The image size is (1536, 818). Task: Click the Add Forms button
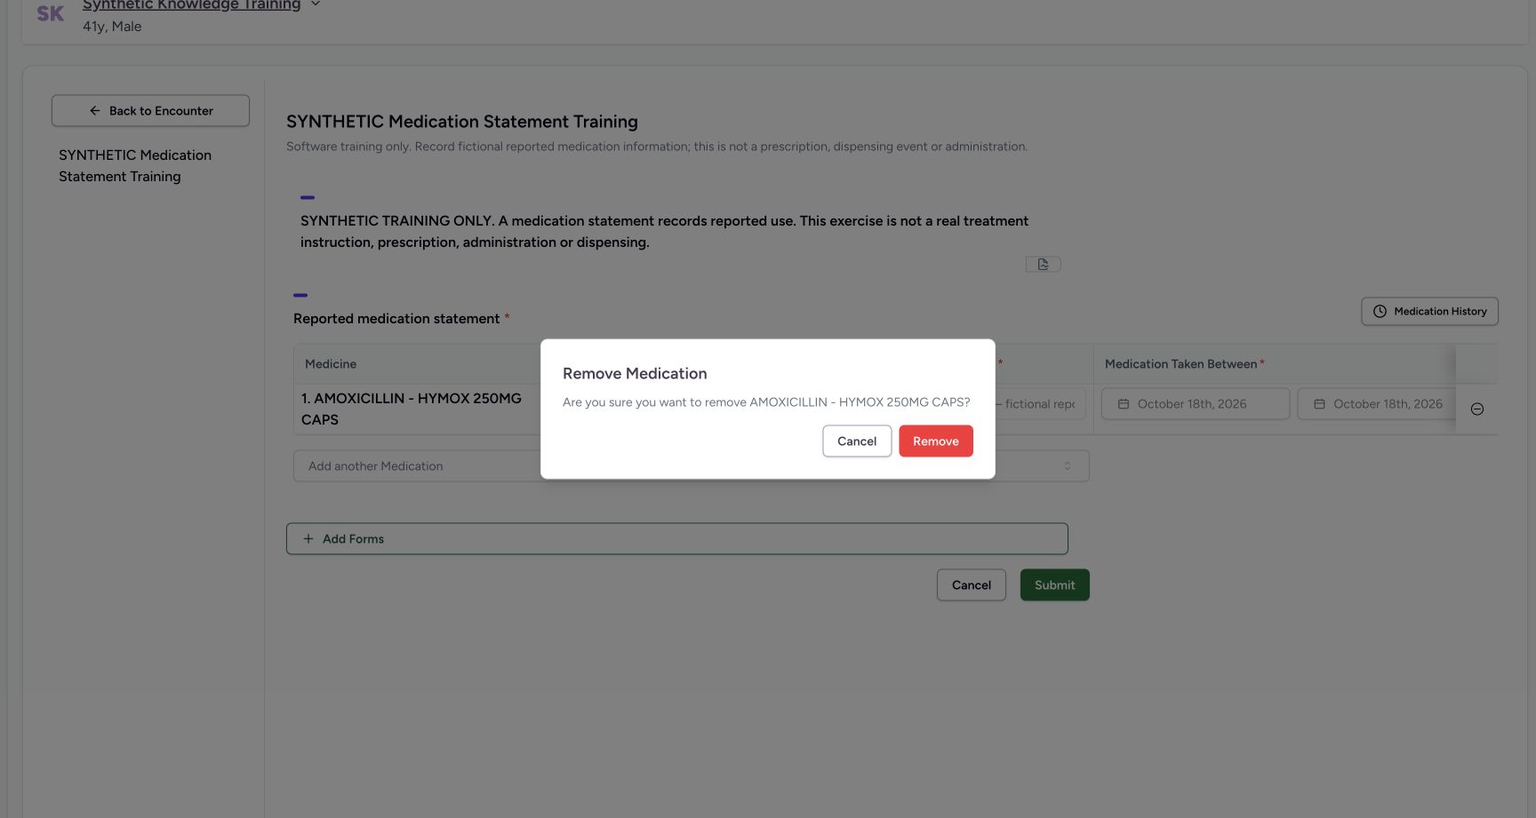pyautogui.click(x=676, y=539)
